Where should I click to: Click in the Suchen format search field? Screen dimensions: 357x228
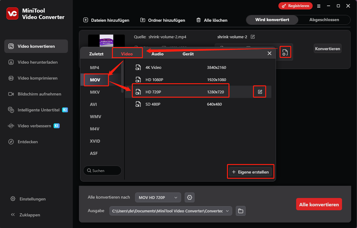(102, 170)
